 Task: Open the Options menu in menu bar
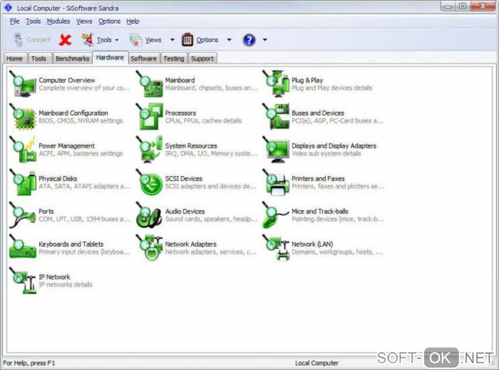pos(109,22)
